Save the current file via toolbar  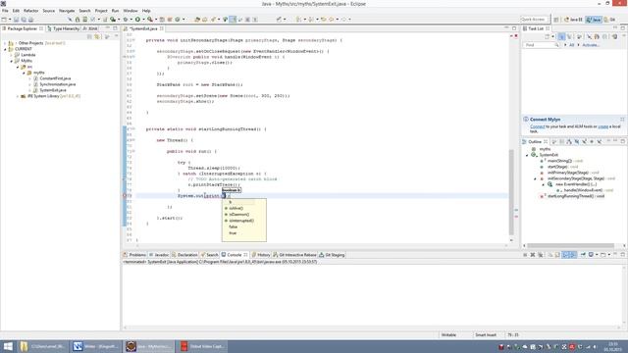point(17,20)
